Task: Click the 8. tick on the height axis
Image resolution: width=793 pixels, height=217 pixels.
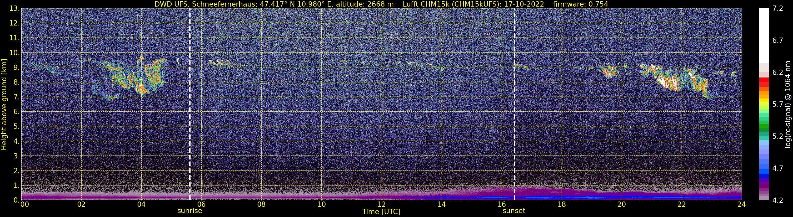Action: (17, 82)
